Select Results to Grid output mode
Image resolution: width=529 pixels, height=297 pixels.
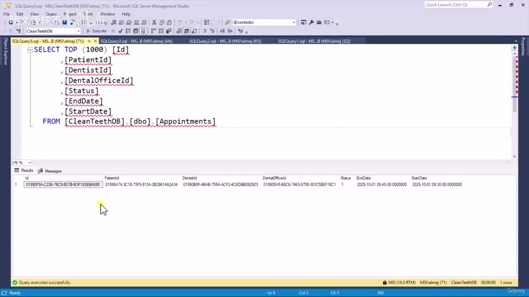click(x=187, y=31)
